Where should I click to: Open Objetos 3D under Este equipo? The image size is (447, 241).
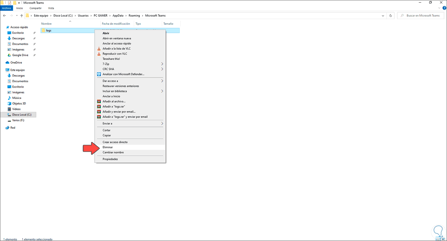coord(19,103)
